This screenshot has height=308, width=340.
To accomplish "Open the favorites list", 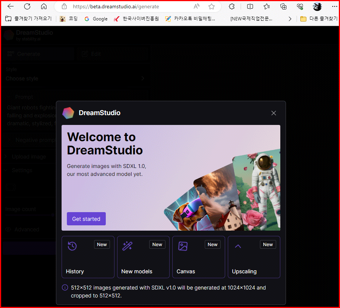I will [267, 7].
